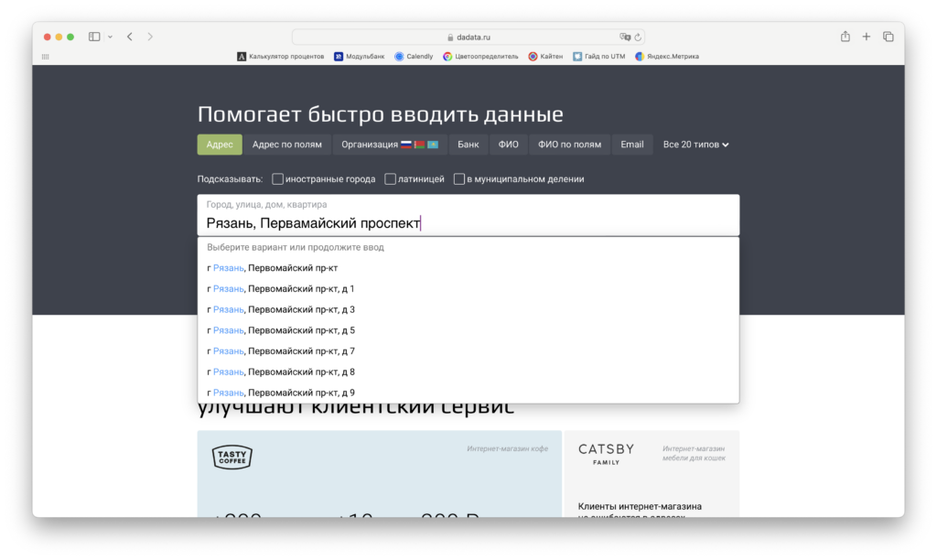Reload the page with the refresh icon
Image resolution: width=937 pixels, height=560 pixels.
(x=638, y=37)
